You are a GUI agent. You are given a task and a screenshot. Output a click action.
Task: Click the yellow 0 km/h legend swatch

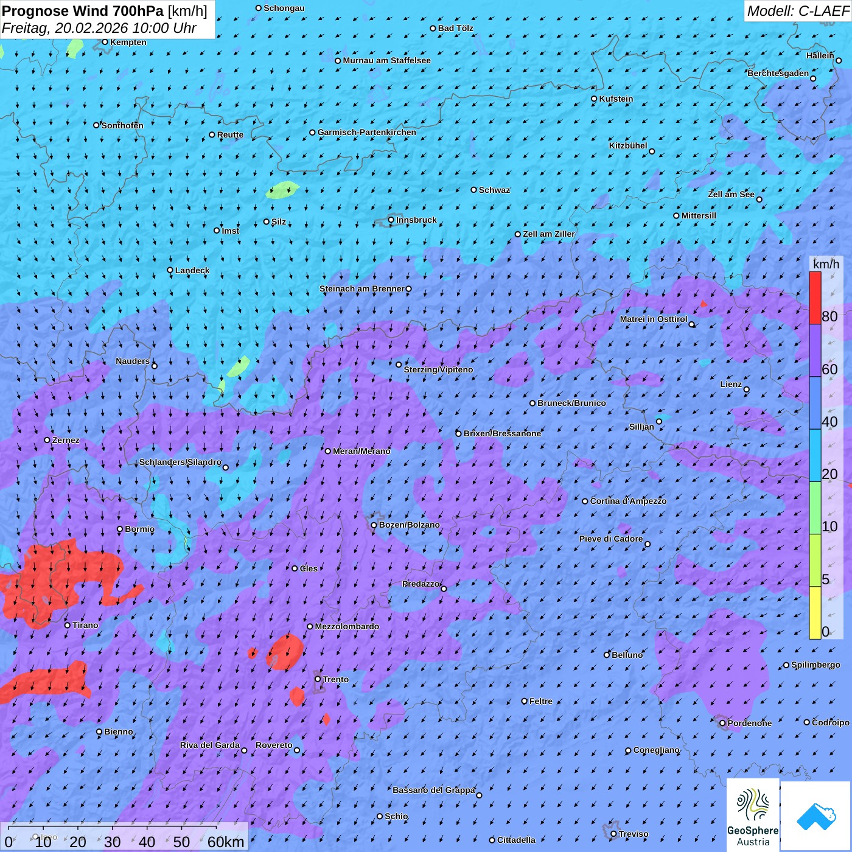815,613
